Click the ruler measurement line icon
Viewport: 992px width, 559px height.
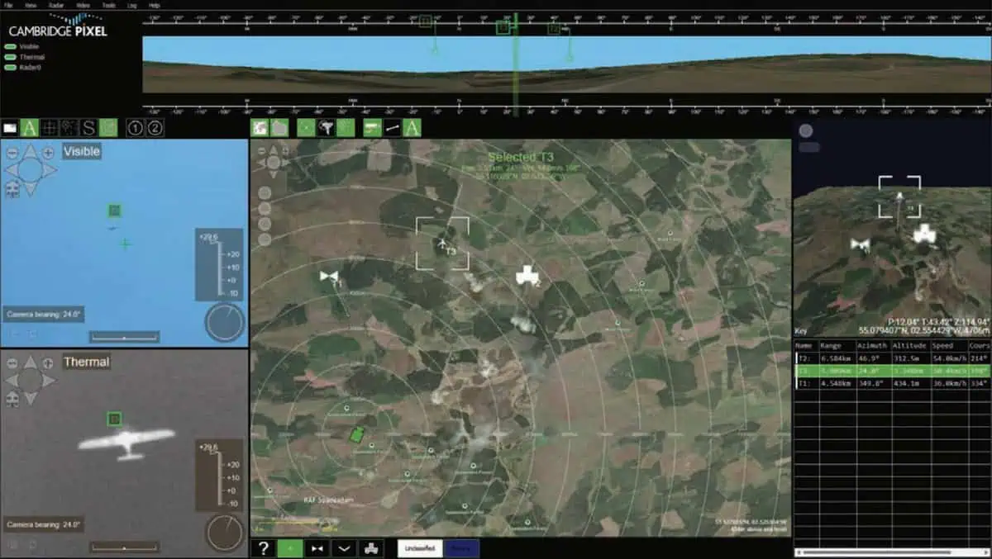[x=392, y=127]
